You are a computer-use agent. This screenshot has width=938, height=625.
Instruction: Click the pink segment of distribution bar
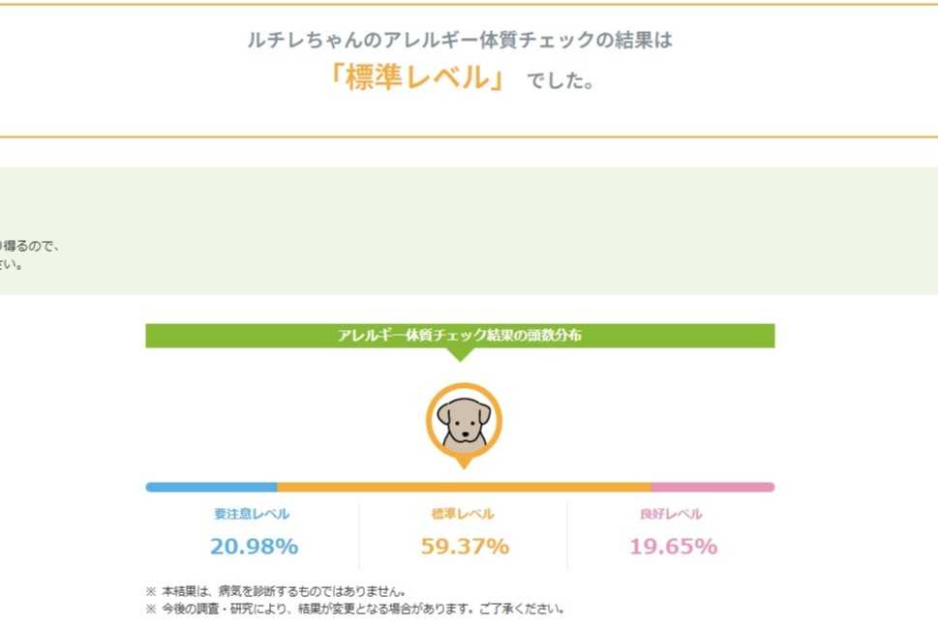(x=712, y=488)
